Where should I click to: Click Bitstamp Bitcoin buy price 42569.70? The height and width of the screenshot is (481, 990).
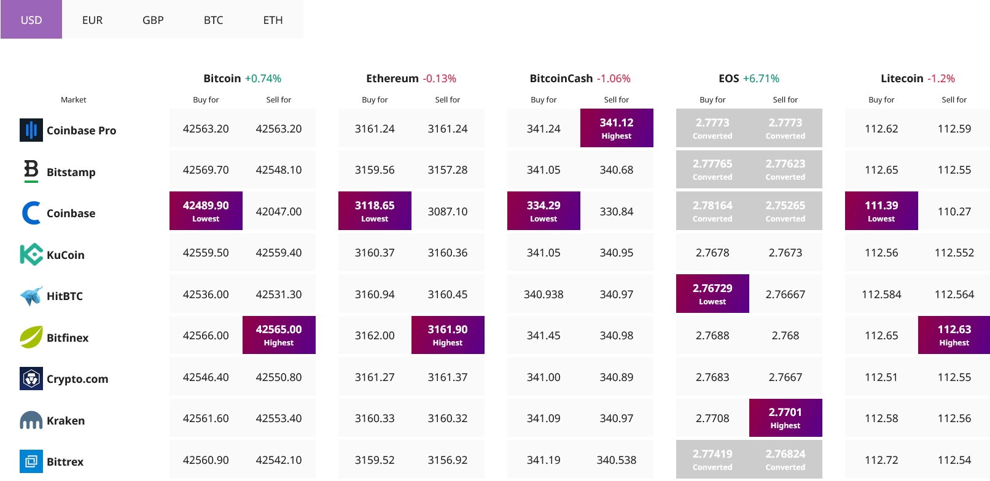(x=206, y=170)
